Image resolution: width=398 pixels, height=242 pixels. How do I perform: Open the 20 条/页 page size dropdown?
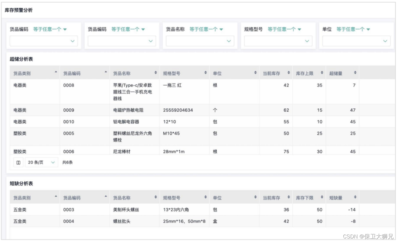point(41,162)
